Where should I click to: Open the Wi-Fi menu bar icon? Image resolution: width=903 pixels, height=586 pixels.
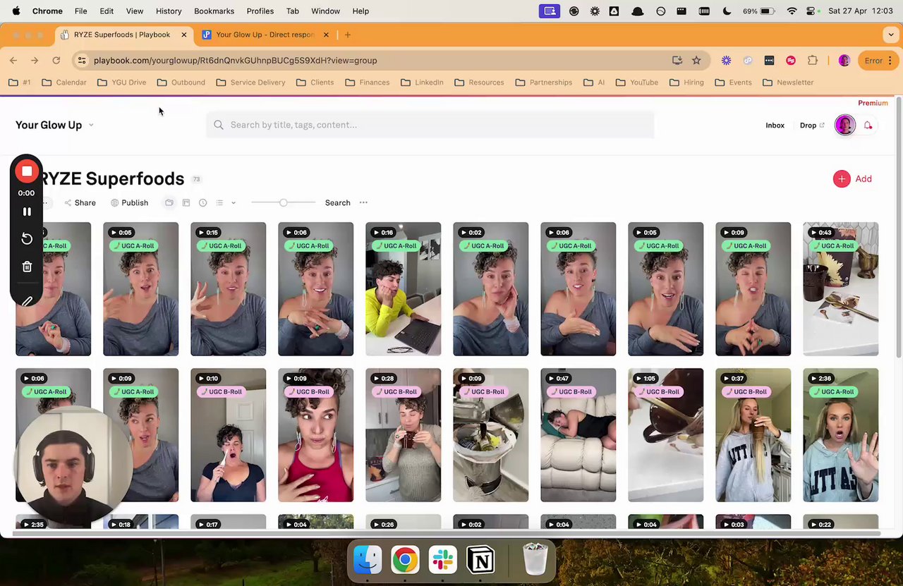click(792, 11)
